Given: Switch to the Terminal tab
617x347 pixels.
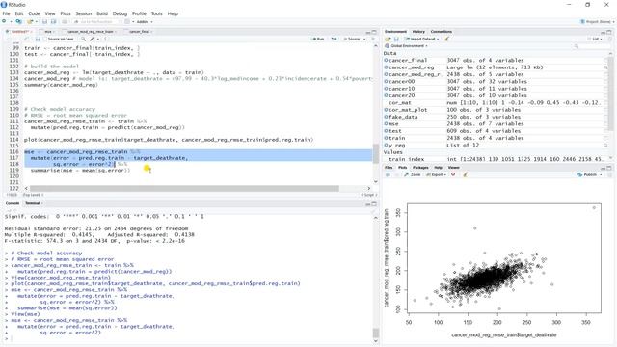Looking at the screenshot, I should (33, 203).
